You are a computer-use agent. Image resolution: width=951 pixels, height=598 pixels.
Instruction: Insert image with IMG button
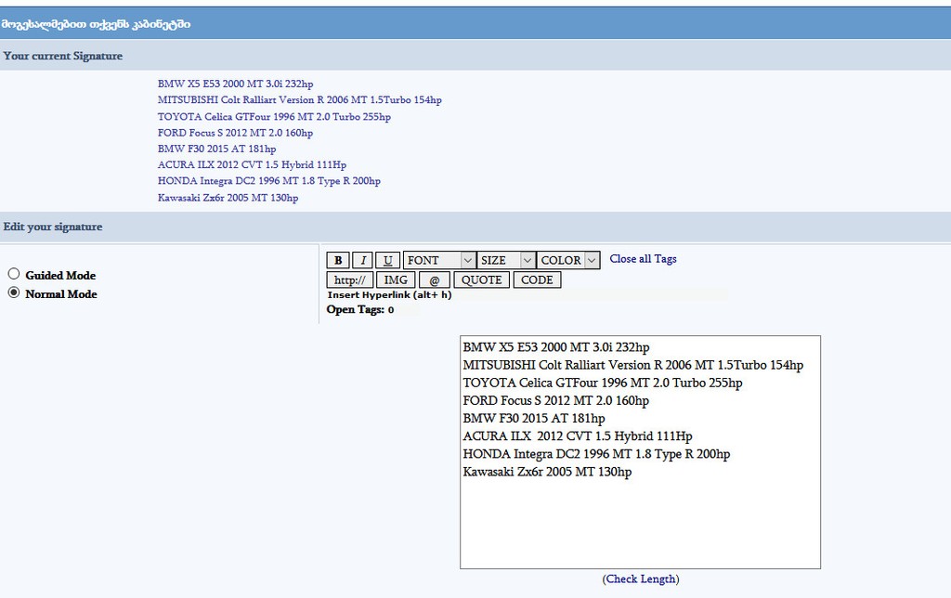coord(396,280)
